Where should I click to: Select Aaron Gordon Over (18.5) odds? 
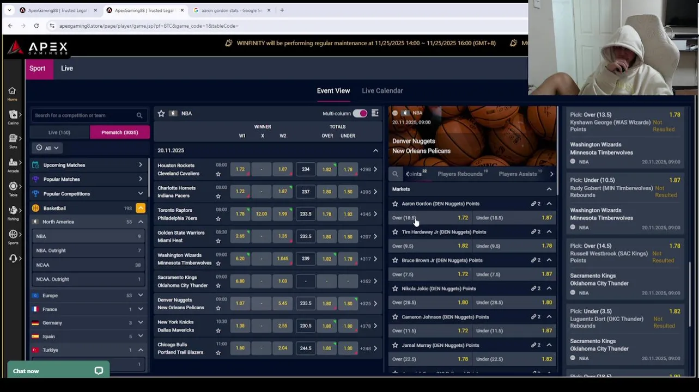coord(430,218)
